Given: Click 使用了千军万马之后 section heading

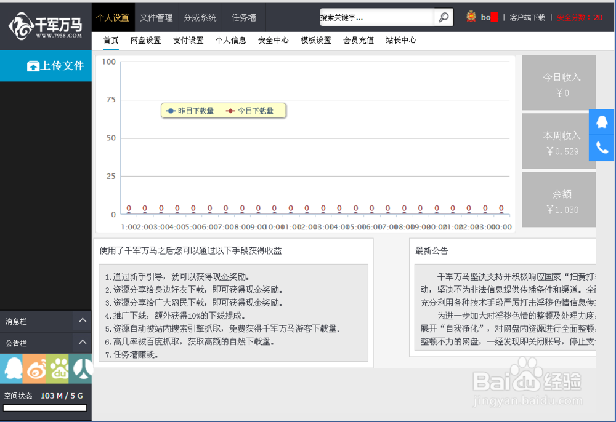Looking at the screenshot, I should (x=190, y=250).
